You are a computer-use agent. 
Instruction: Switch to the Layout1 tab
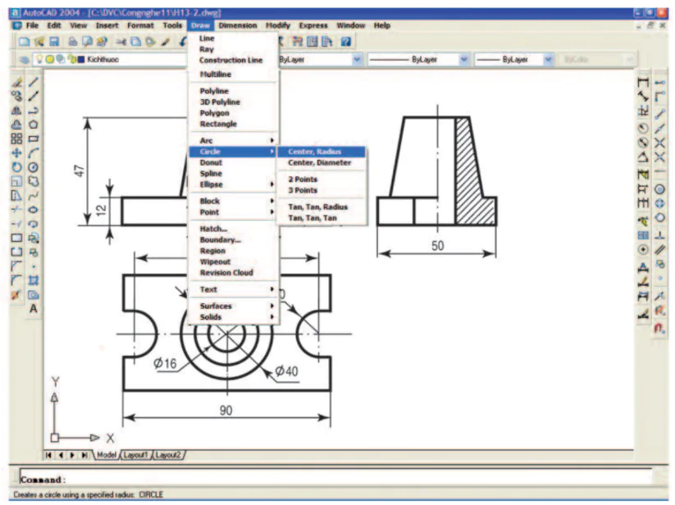click(135, 455)
